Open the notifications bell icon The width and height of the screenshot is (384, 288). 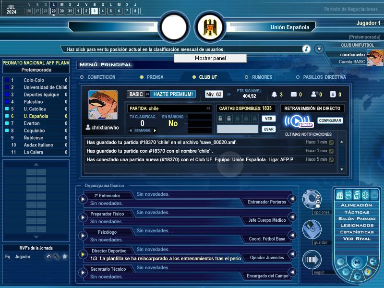click(275, 95)
